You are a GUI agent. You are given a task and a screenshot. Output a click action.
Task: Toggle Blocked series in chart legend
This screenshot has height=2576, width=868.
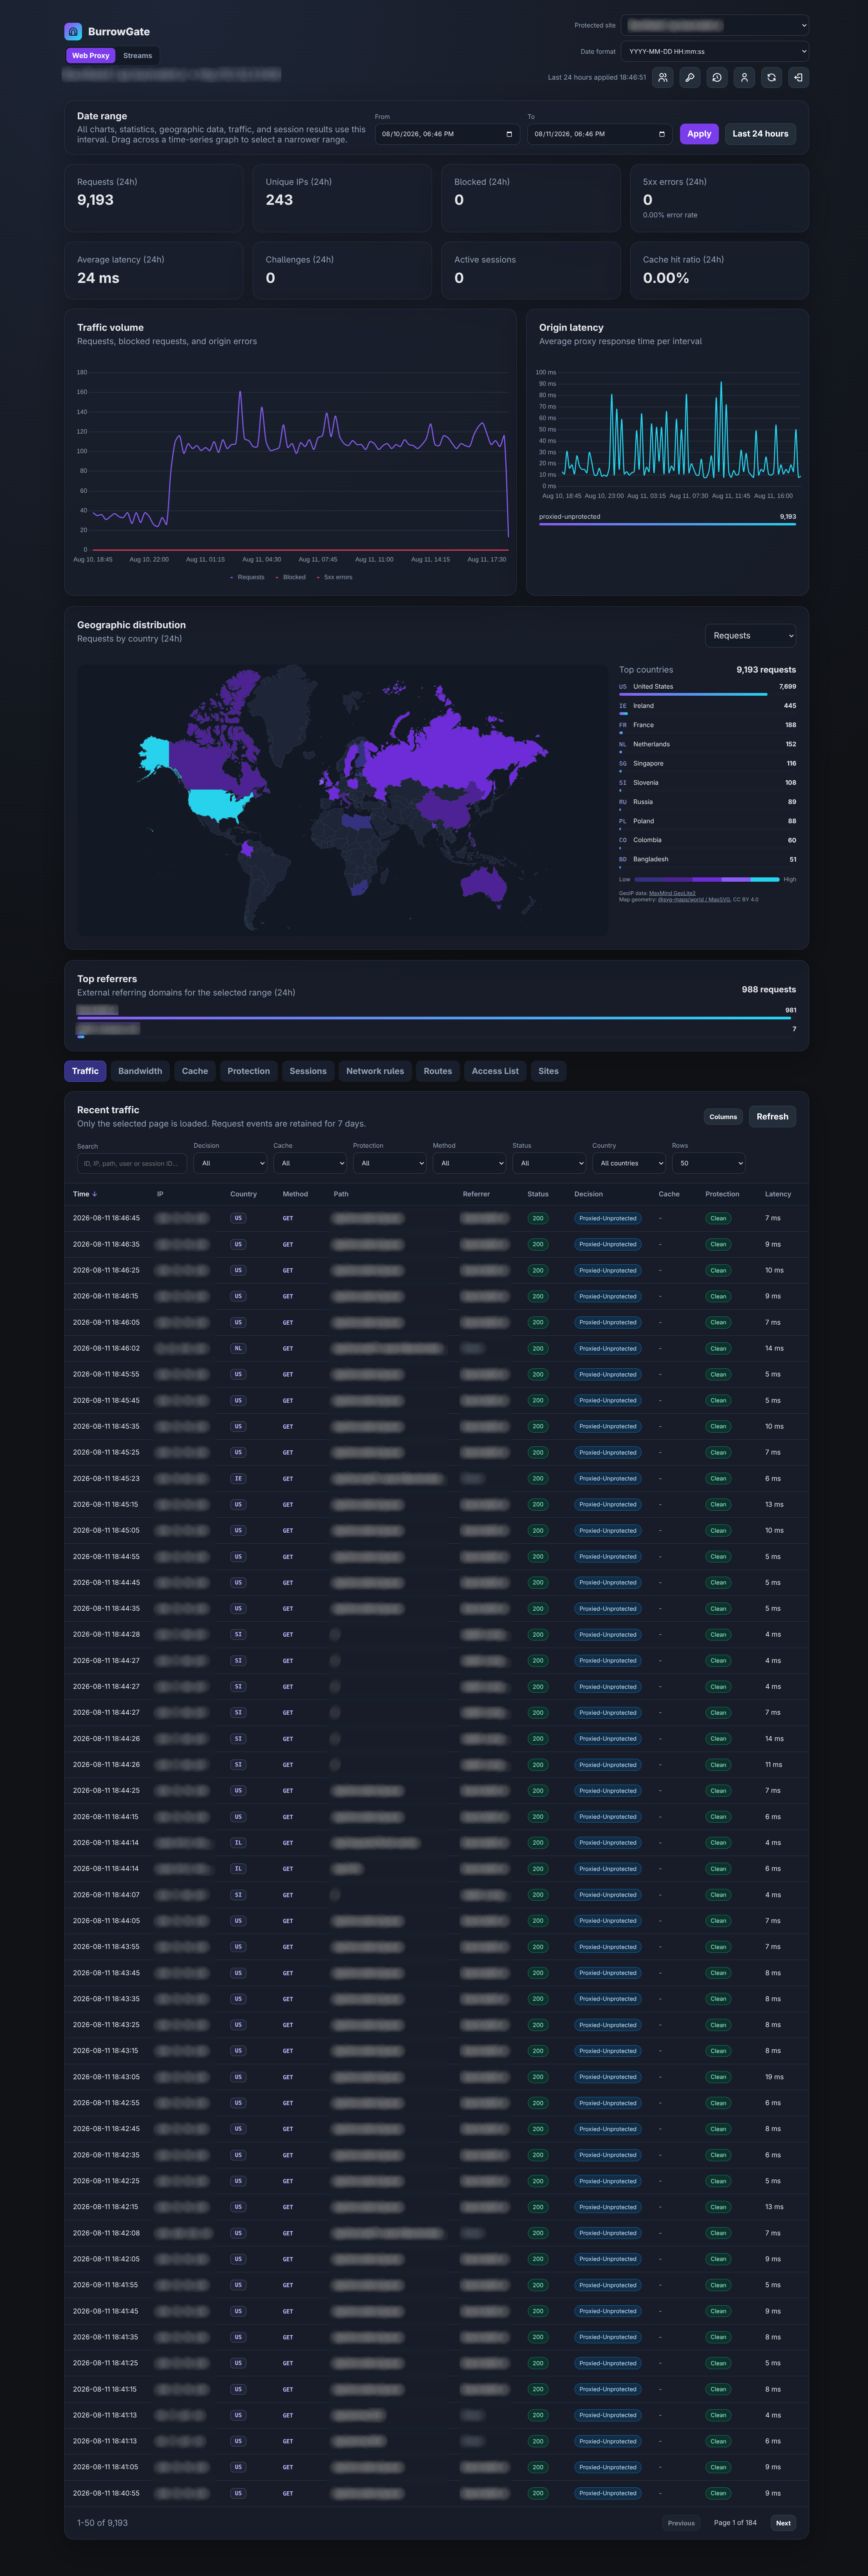click(x=291, y=577)
